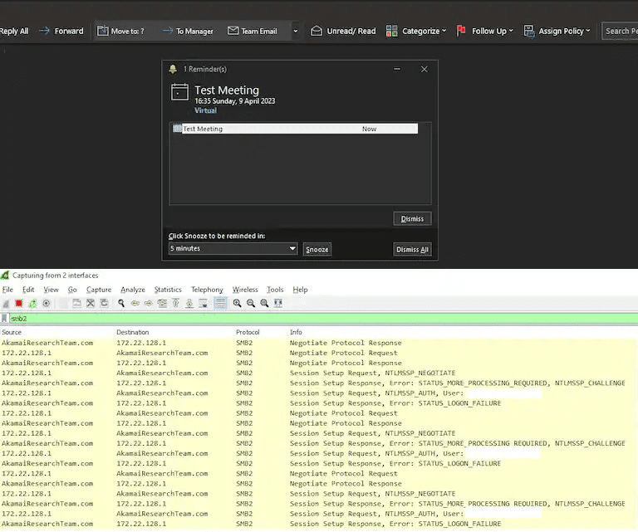Viewport: 638px width, 532px height.
Task: Sort packets by Info column header
Action: 296,332
